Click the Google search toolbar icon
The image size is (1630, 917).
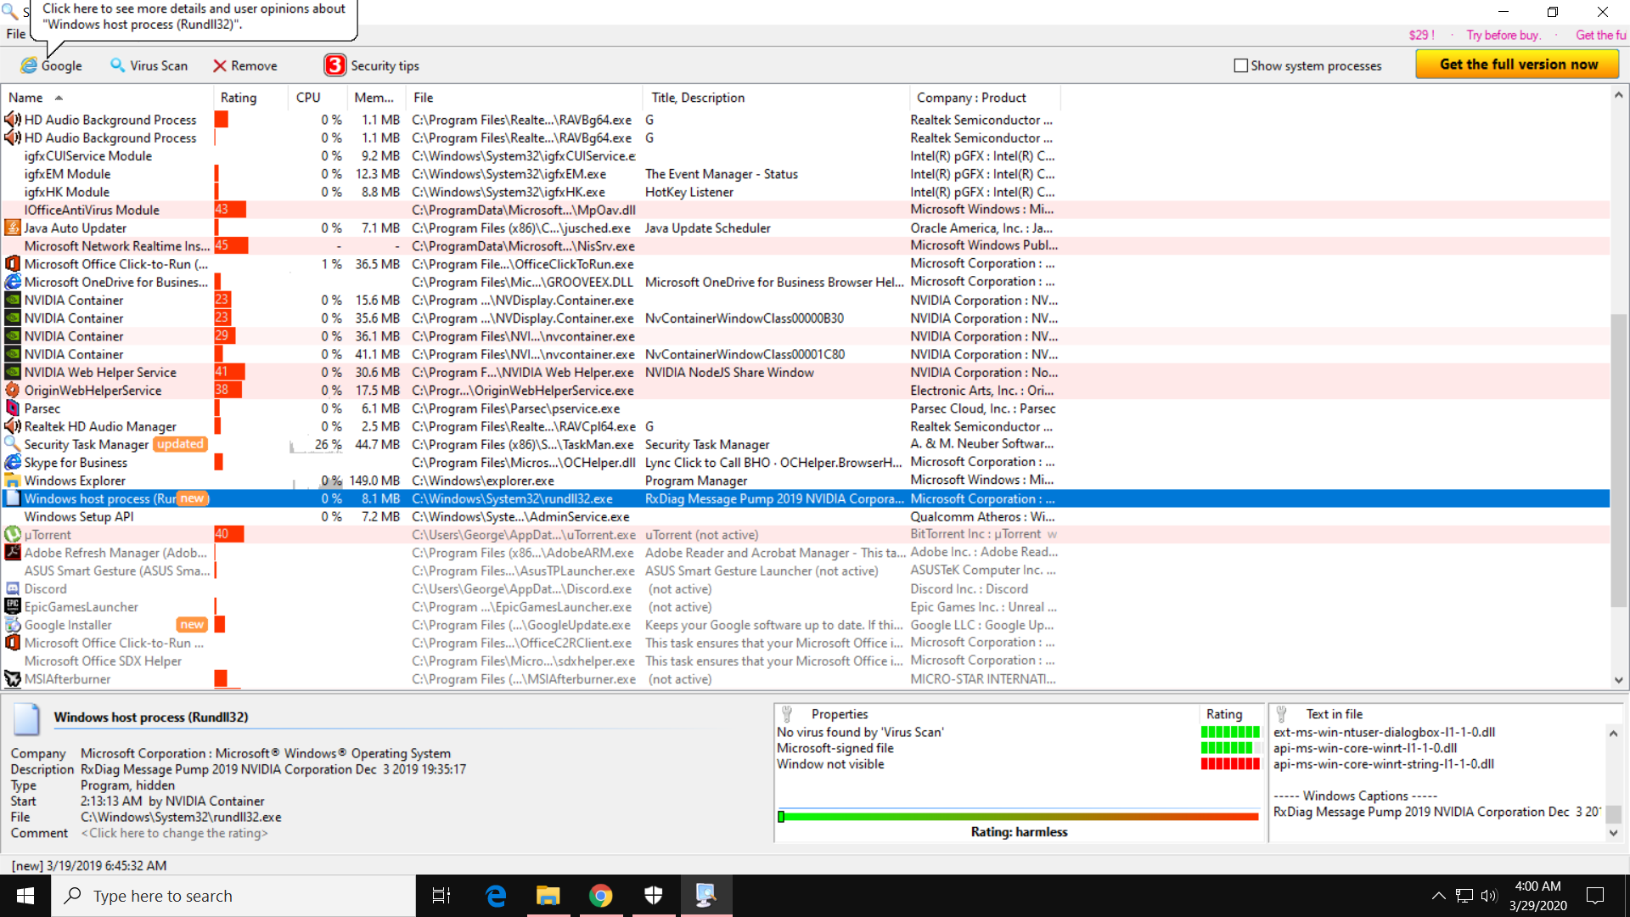pyautogui.click(x=29, y=65)
